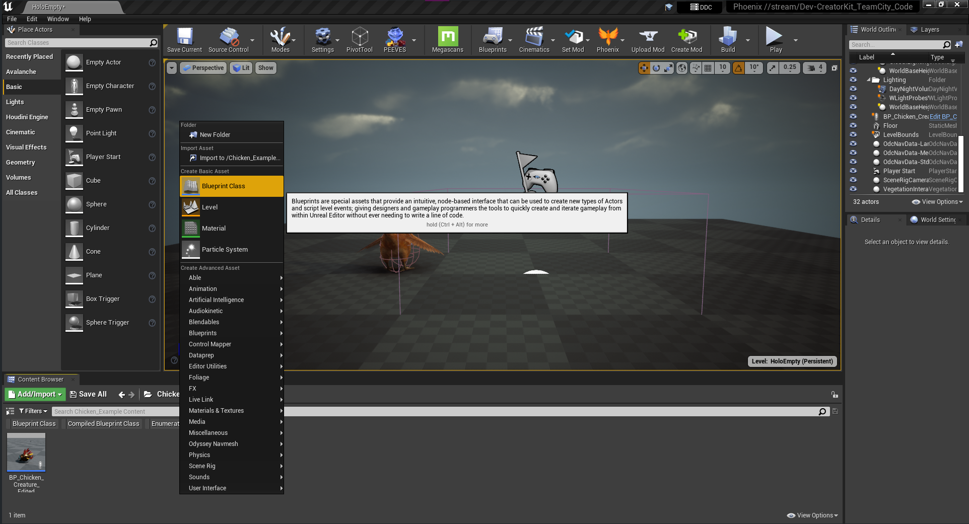Maximize the viewport with restore icon

pos(835,68)
